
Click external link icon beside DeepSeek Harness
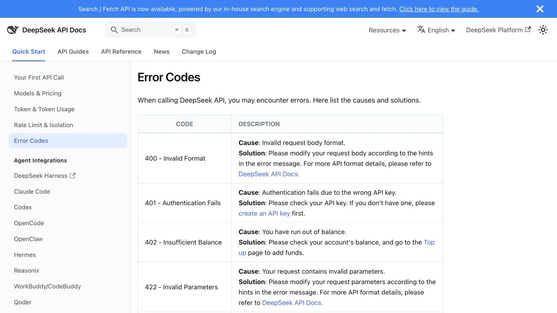[x=73, y=176]
